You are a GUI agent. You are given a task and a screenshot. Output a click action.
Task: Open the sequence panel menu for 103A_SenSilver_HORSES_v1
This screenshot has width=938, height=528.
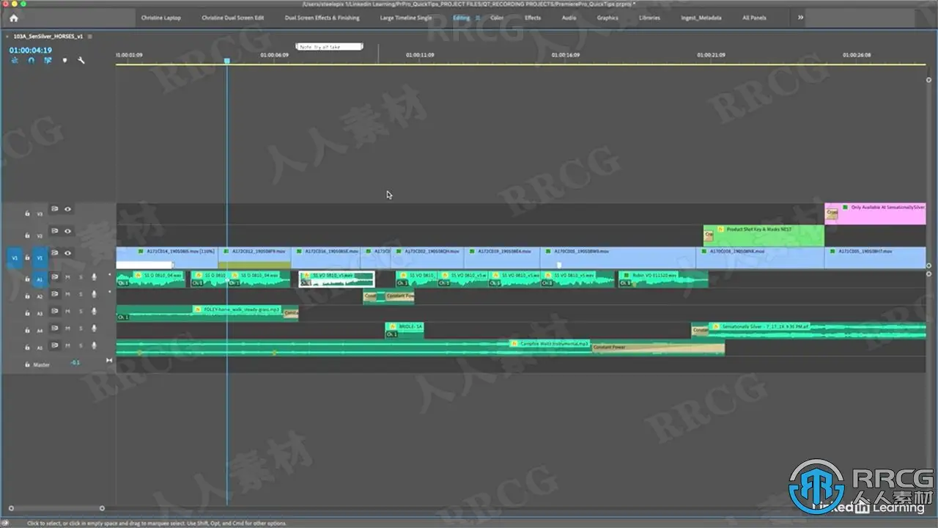click(89, 36)
